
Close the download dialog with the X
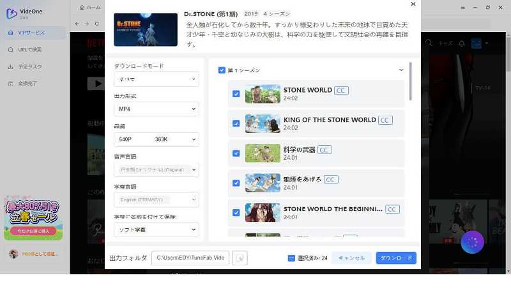tap(413, 4)
